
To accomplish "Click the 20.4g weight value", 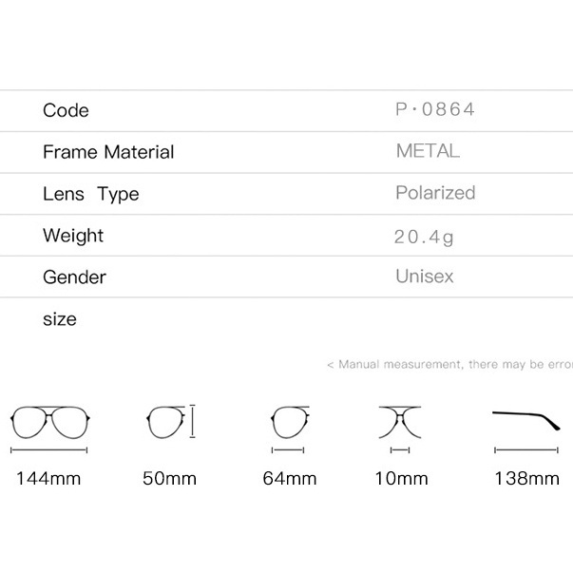I will click(x=424, y=238).
